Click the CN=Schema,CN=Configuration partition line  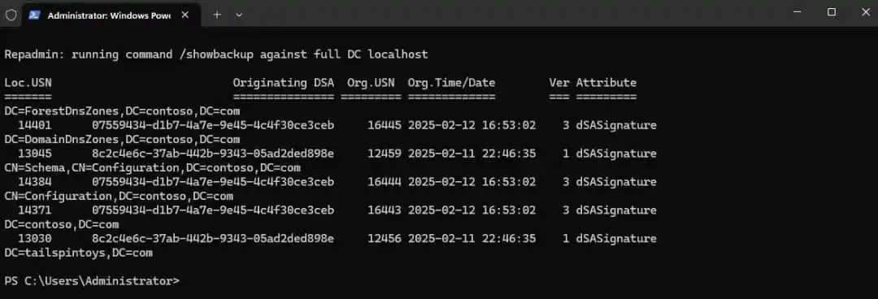tap(152, 168)
